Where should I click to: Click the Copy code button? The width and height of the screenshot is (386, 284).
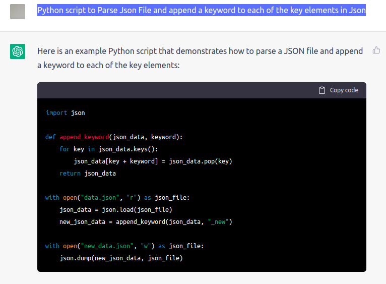[339, 90]
